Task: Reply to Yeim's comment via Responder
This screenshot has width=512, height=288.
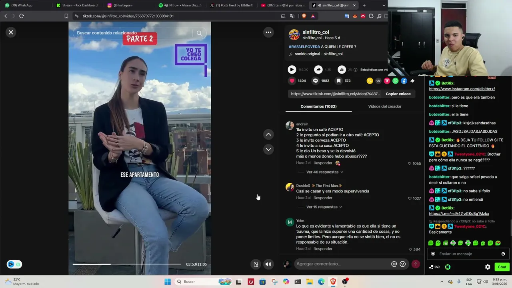Action: [x=323, y=249]
